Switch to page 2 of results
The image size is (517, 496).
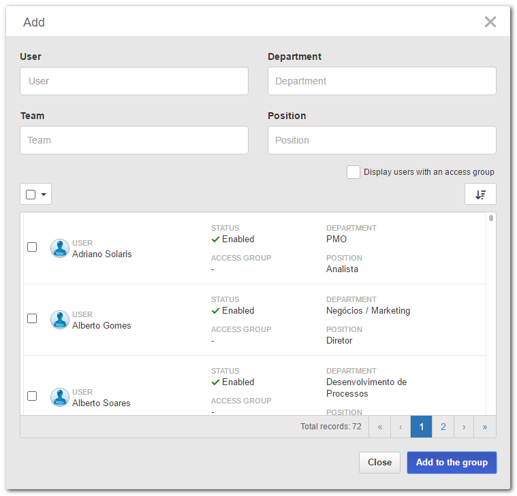(443, 427)
